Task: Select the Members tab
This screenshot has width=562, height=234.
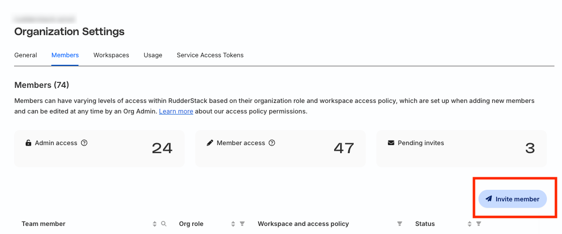Action: 65,55
